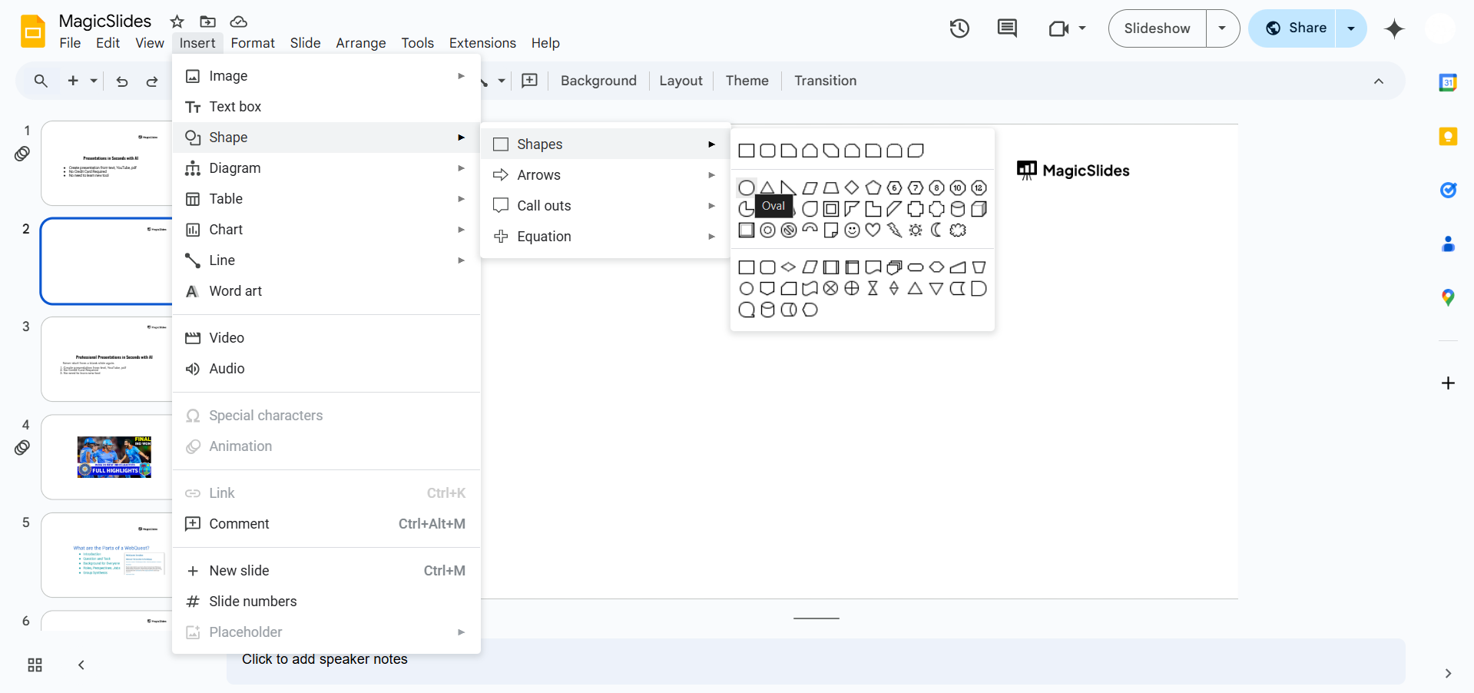Hide the menus with the up chevron
Screen dimensions: 1474x693
click(x=1379, y=81)
